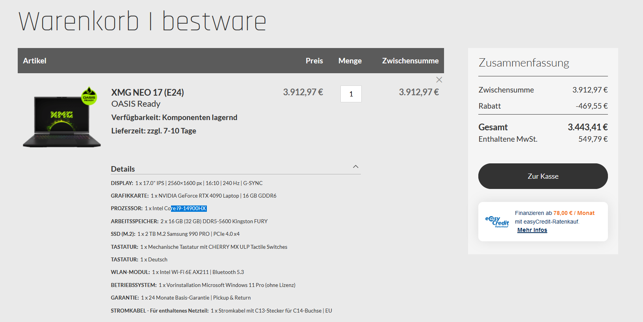
Task: Click the TASTATUR Deutsch line
Action: tap(139, 259)
